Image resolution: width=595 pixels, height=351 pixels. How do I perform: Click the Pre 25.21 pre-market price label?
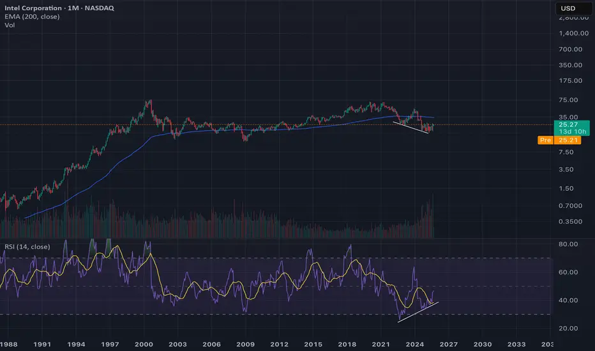pos(559,140)
